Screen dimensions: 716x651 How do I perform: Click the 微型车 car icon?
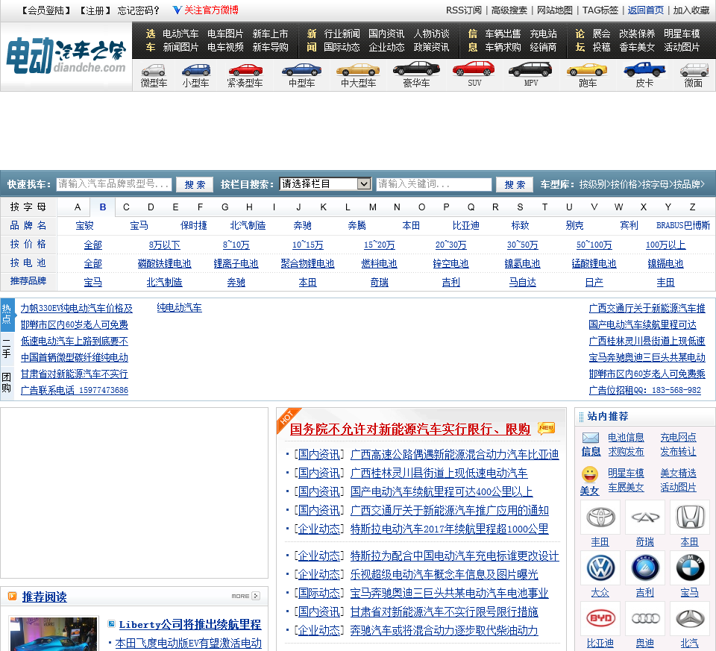[x=154, y=70]
